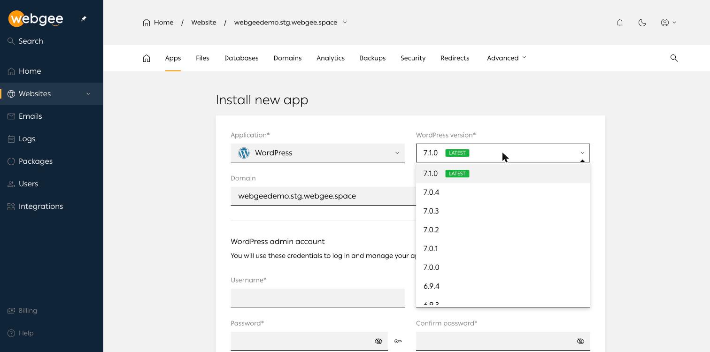This screenshot has width=710, height=352.
Task: Select version 7.0.2
Action: [x=503, y=230]
